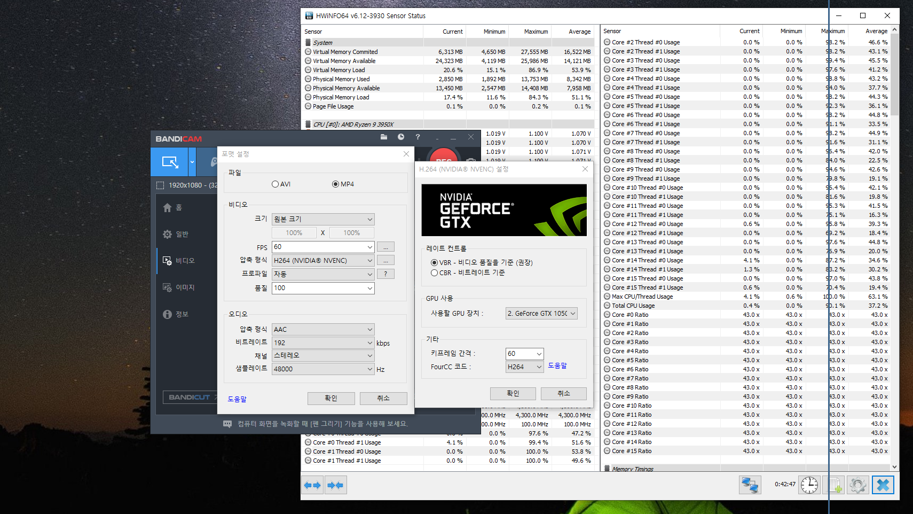The width and height of the screenshot is (913, 514).
Task: Open the Home (홈) tab in Bandicam sidebar
Action: [172, 207]
